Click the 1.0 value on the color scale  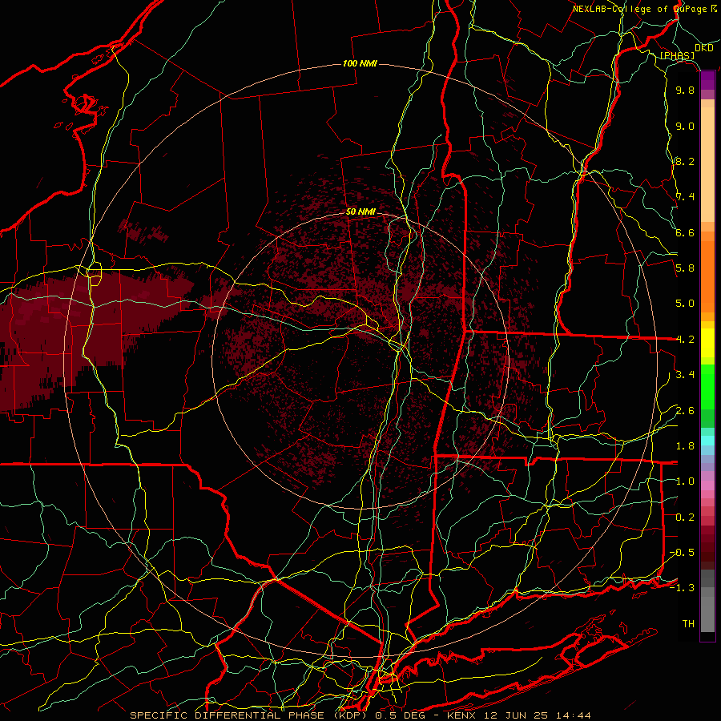[x=685, y=481]
